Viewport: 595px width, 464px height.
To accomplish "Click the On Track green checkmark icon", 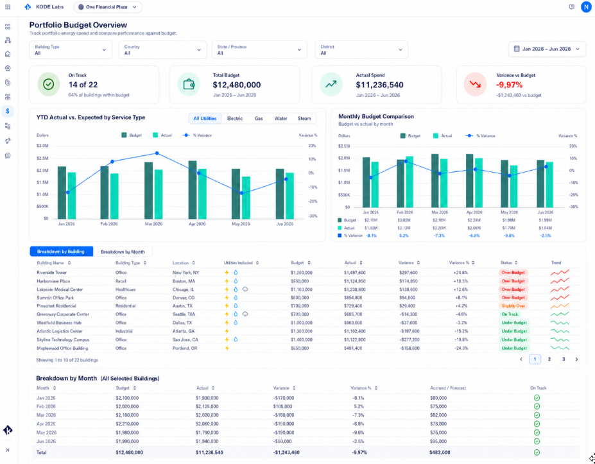I will pos(49,84).
